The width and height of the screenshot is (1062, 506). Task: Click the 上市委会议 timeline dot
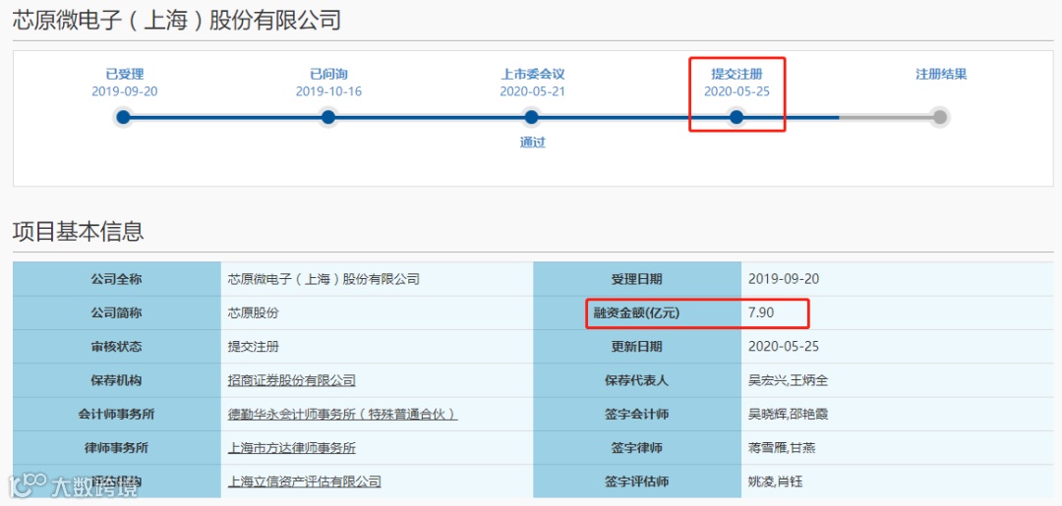[532, 118]
